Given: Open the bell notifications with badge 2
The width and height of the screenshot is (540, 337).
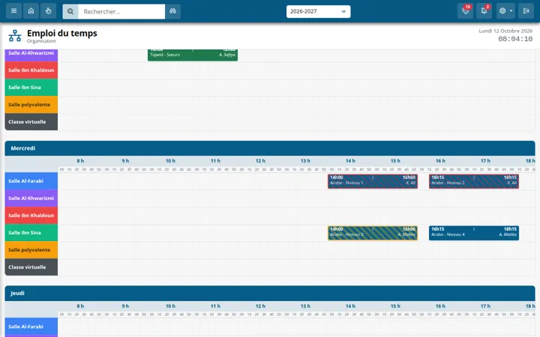Looking at the screenshot, I should pyautogui.click(x=484, y=11).
